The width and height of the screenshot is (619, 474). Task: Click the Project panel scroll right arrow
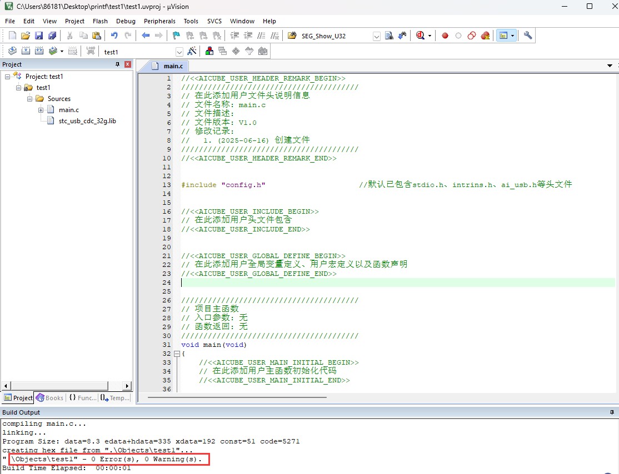(127, 386)
